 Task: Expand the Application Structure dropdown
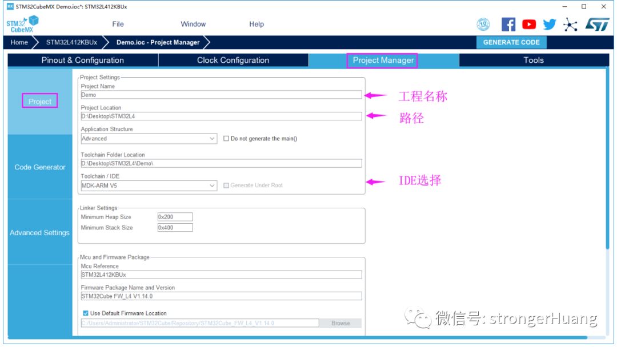click(x=212, y=139)
